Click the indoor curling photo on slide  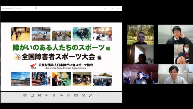102,34
